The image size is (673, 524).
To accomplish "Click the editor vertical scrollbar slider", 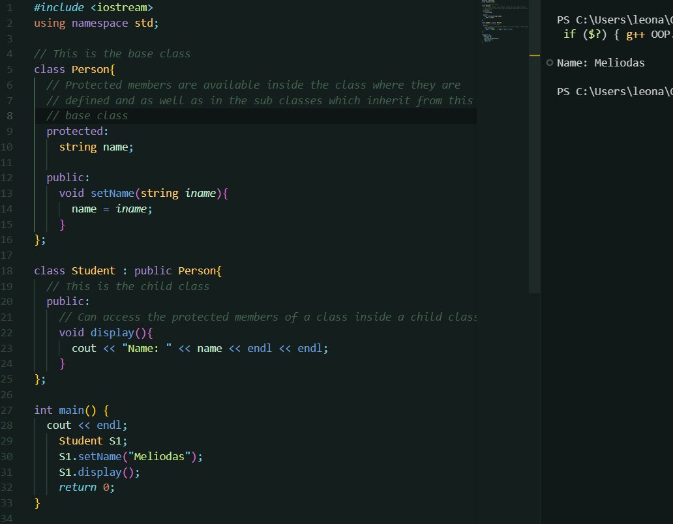I will [x=534, y=147].
